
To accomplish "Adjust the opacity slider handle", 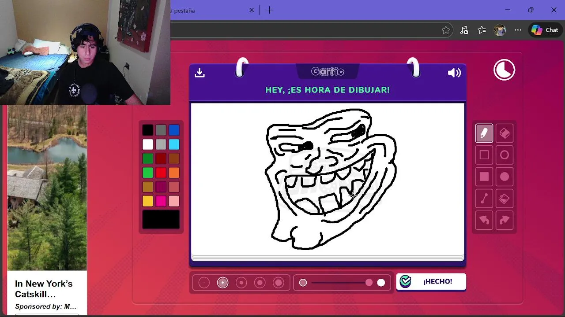I will pyautogui.click(x=369, y=283).
